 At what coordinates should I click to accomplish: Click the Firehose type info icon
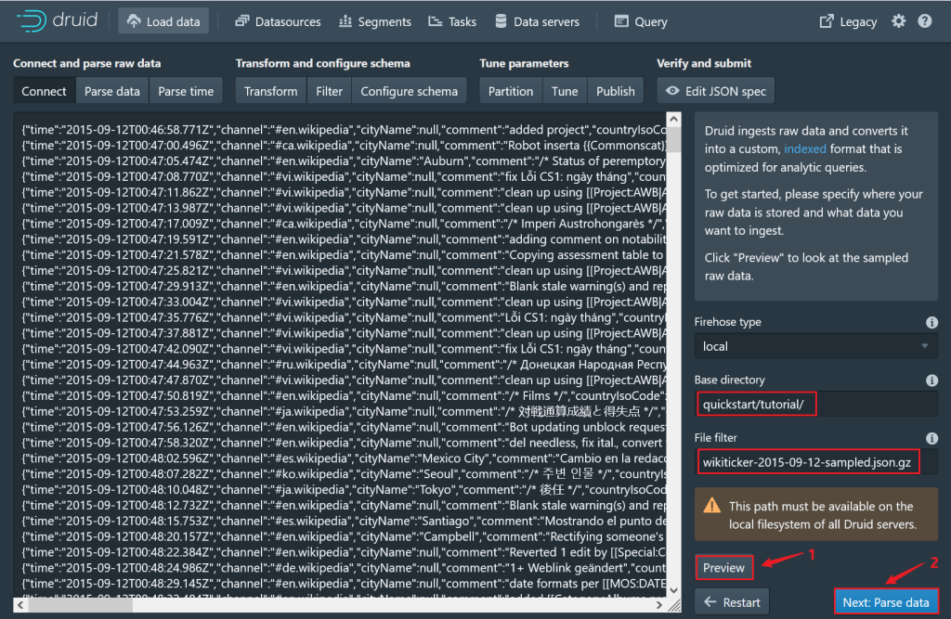(931, 322)
